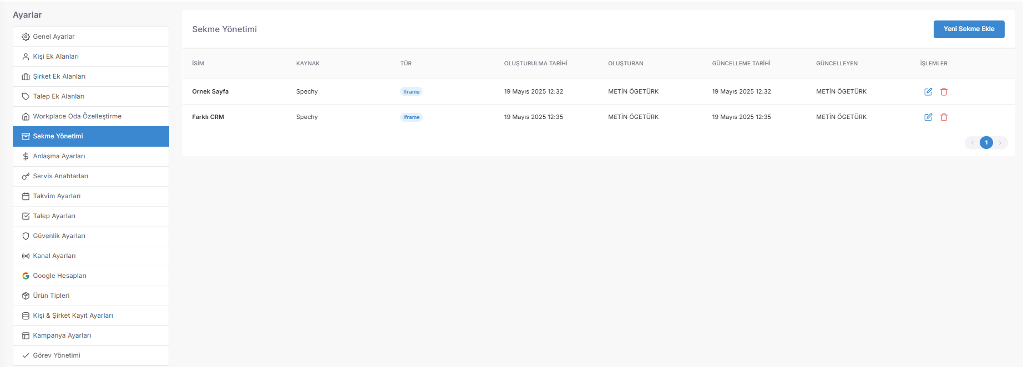
Task: Open Talep Ek Alanları menu item
Action: 91,97
